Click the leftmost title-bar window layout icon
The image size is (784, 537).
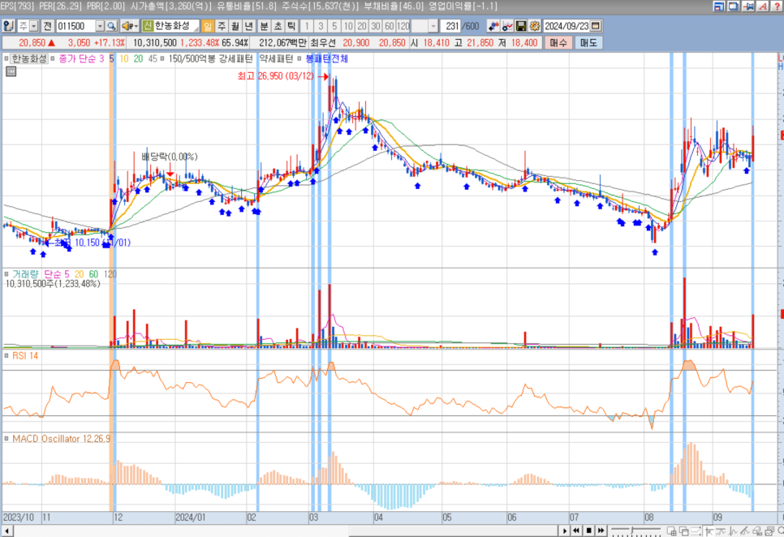coord(719,6)
